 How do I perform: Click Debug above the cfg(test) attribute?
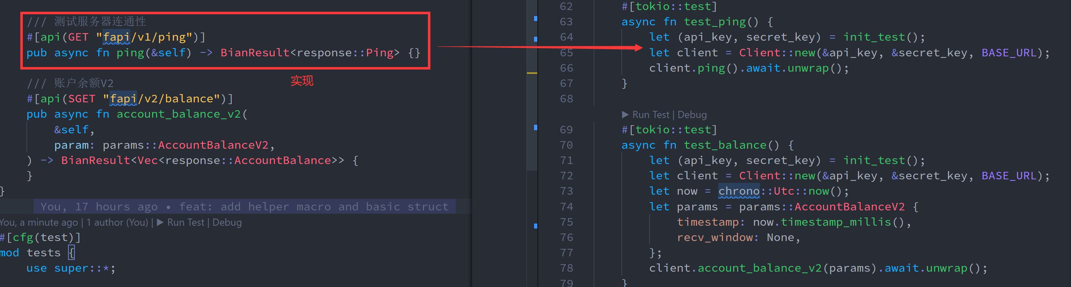pos(227,222)
